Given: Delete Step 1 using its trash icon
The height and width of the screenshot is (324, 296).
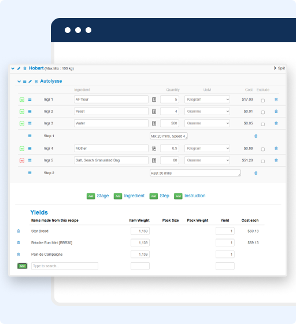Looking at the screenshot, I should 256,136.
